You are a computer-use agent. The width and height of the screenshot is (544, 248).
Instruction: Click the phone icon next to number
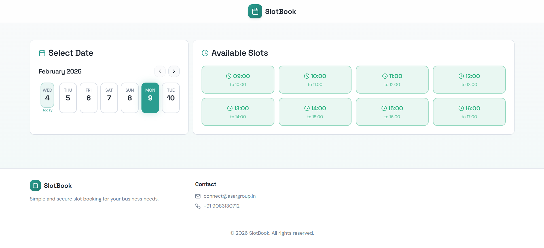(198, 206)
